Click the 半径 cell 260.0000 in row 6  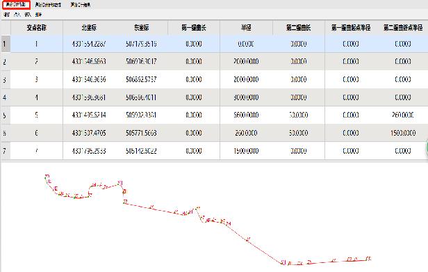(246, 133)
